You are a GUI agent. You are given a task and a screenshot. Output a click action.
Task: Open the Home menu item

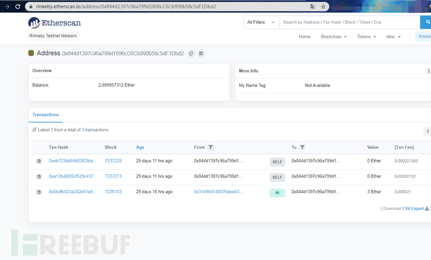pos(305,37)
